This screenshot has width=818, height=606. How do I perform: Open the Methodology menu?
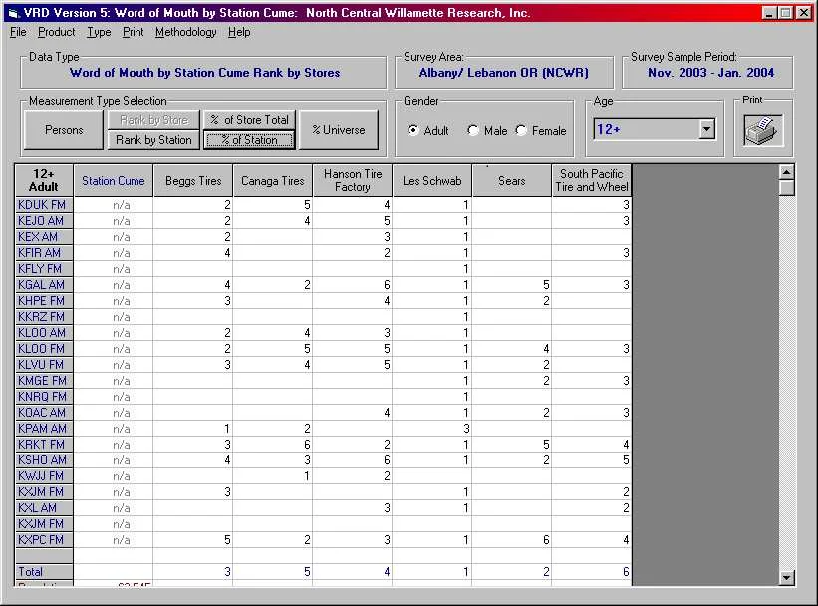pyautogui.click(x=185, y=32)
